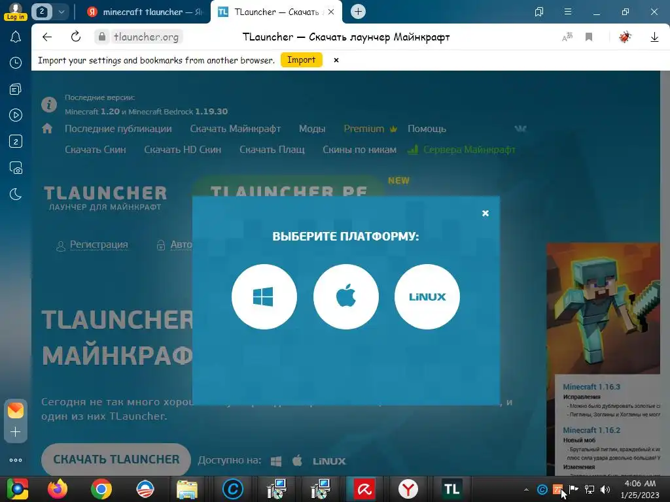This screenshot has height=502, width=670.
Task: Click the info icon near Последние версии
Action: click(49, 105)
